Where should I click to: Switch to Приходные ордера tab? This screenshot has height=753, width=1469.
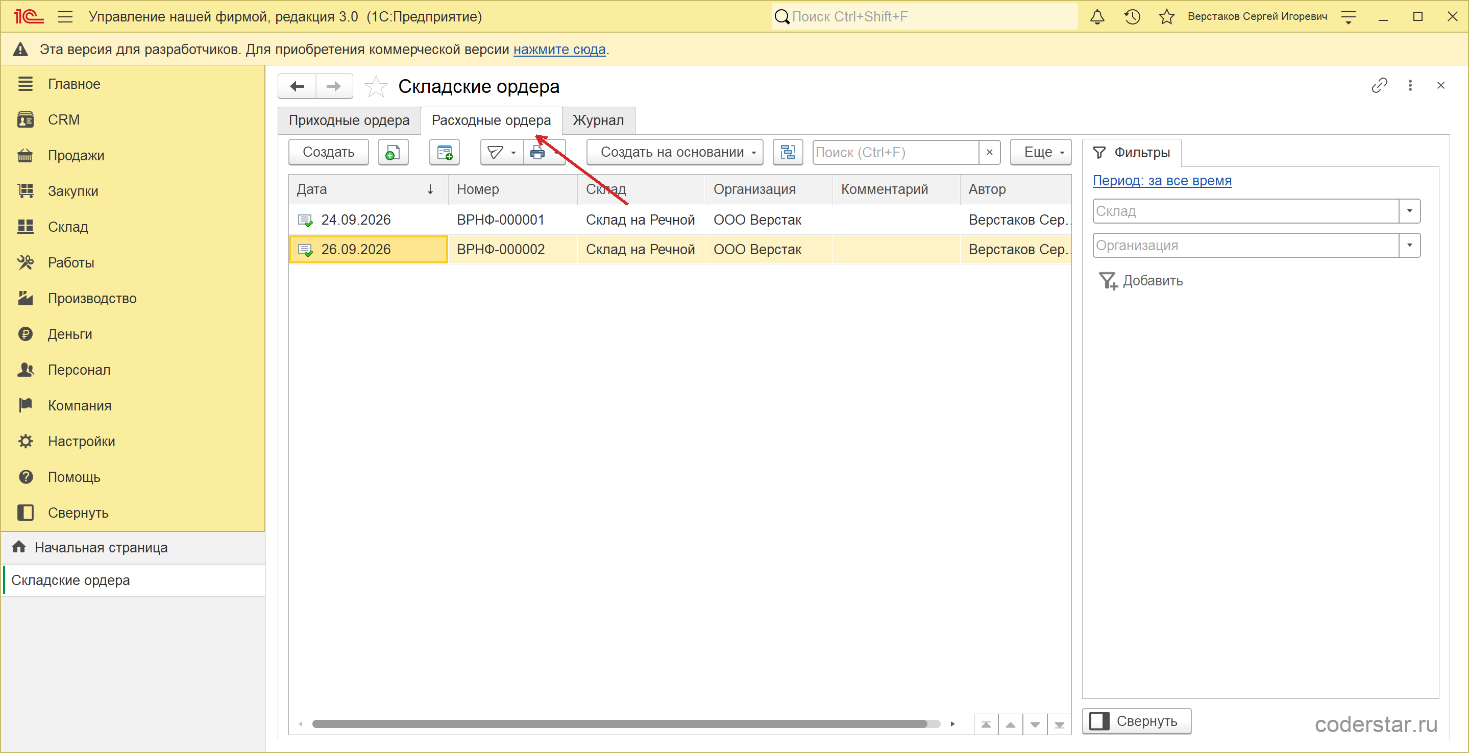pos(349,120)
